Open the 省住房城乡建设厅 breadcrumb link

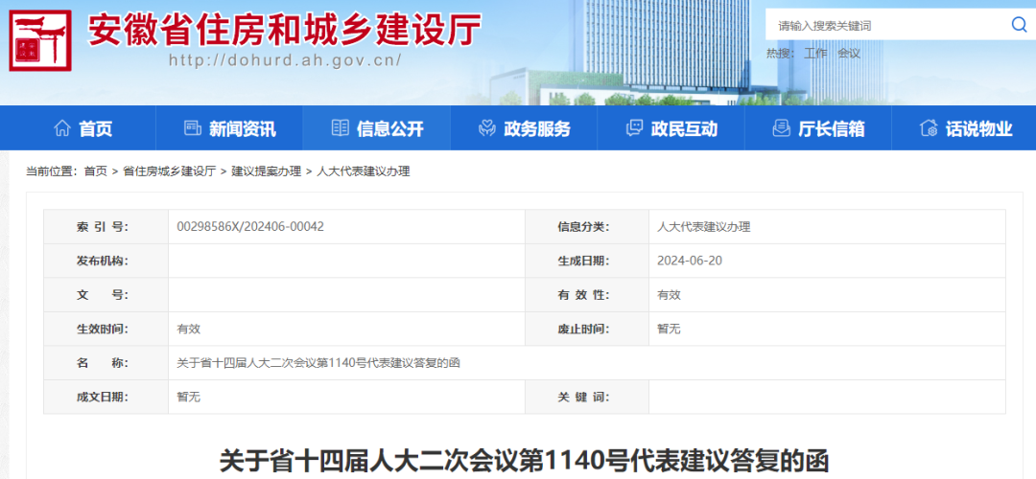[x=169, y=171]
